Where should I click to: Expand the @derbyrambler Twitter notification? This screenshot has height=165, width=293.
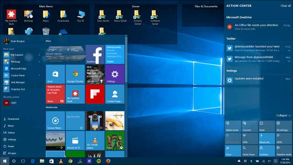289,50
